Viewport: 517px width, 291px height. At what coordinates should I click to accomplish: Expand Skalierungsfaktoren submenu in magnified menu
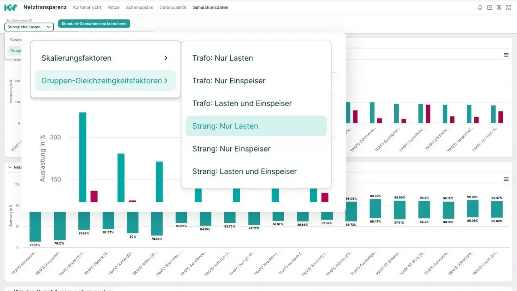point(105,58)
